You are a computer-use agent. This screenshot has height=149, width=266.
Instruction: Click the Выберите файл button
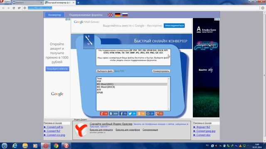105,71
